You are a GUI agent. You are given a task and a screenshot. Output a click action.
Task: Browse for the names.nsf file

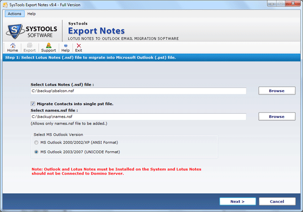[x=277, y=117]
